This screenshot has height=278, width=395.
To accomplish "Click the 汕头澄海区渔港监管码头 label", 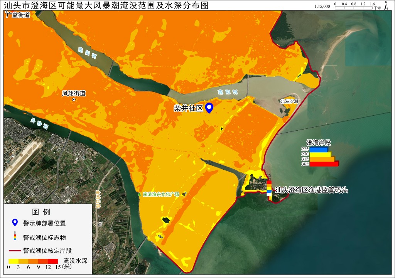I will tap(311, 190).
